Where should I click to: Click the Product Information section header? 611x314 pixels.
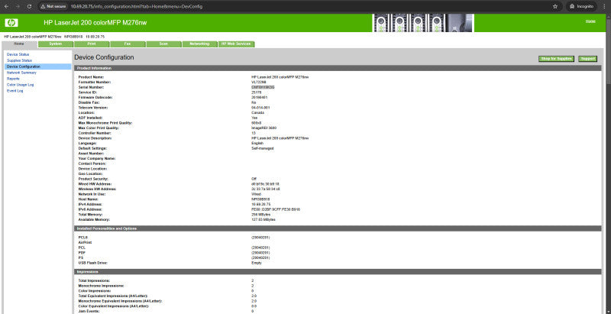point(338,68)
